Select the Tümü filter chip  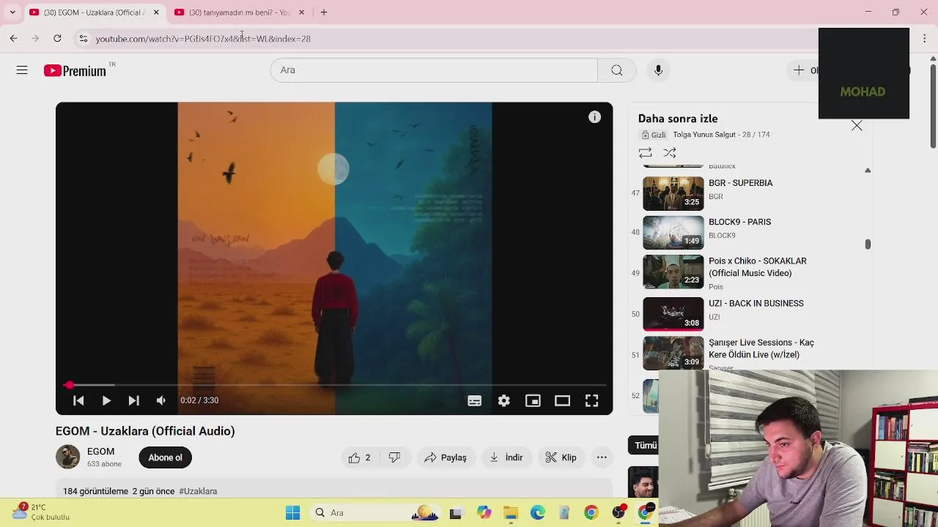(x=645, y=445)
